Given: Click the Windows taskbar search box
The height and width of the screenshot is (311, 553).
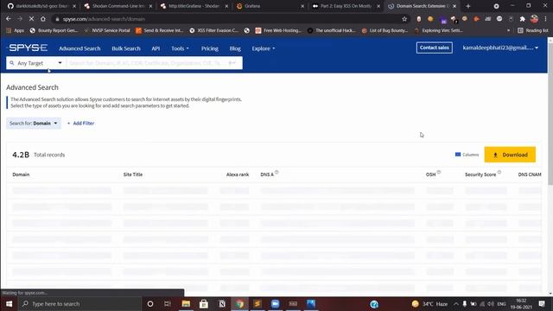Looking at the screenshot, I should click(x=79, y=304).
